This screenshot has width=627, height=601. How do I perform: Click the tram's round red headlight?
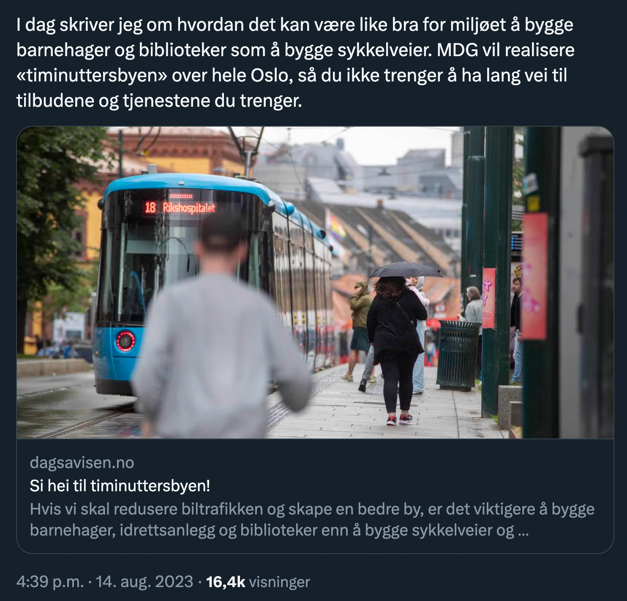[125, 341]
